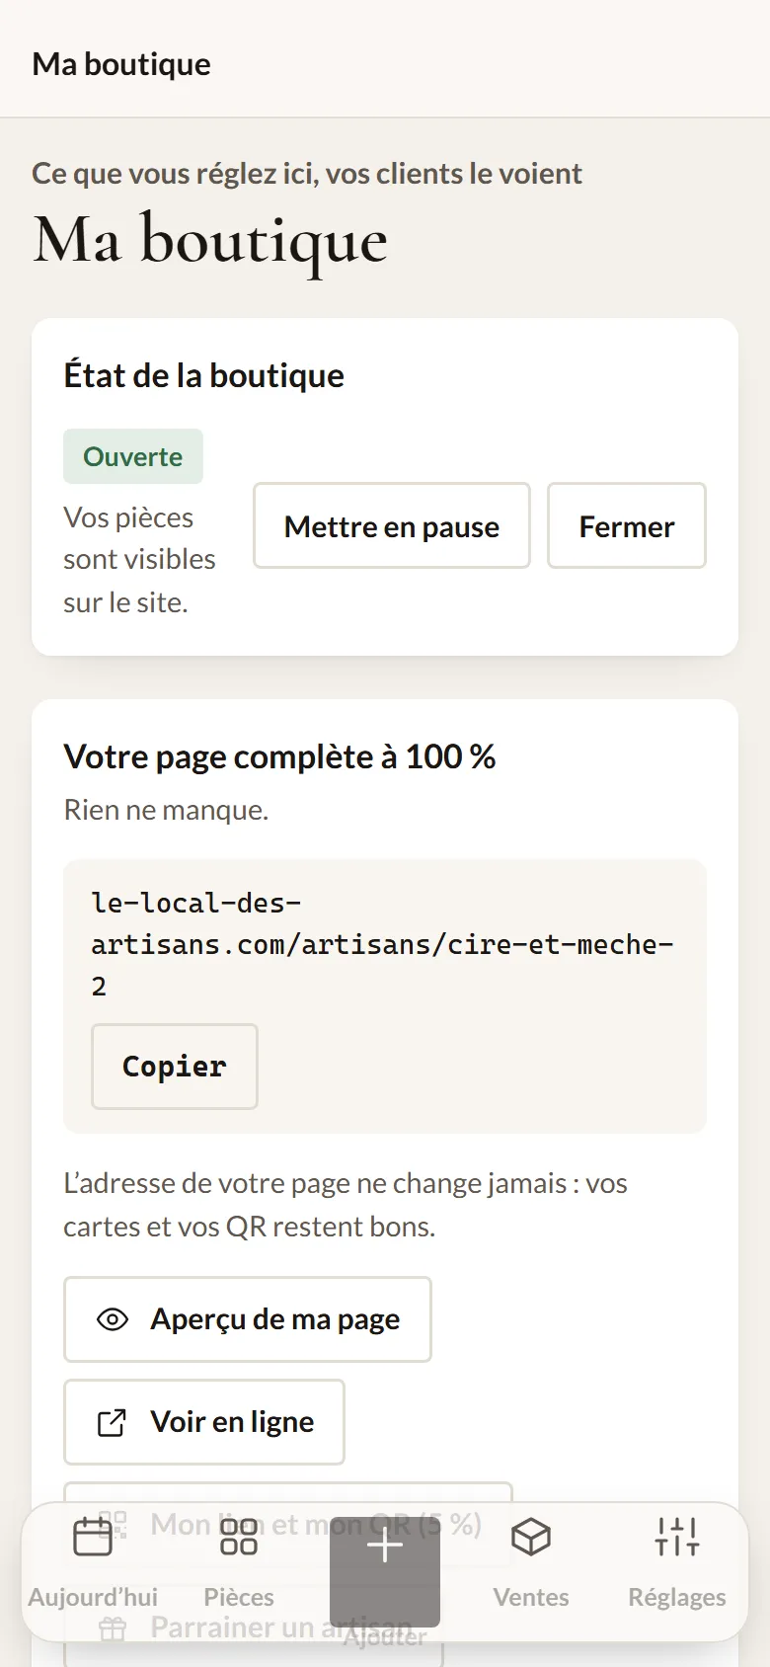Open the Ventes box icon
Screen dimensions: 770x1667
point(531,1537)
